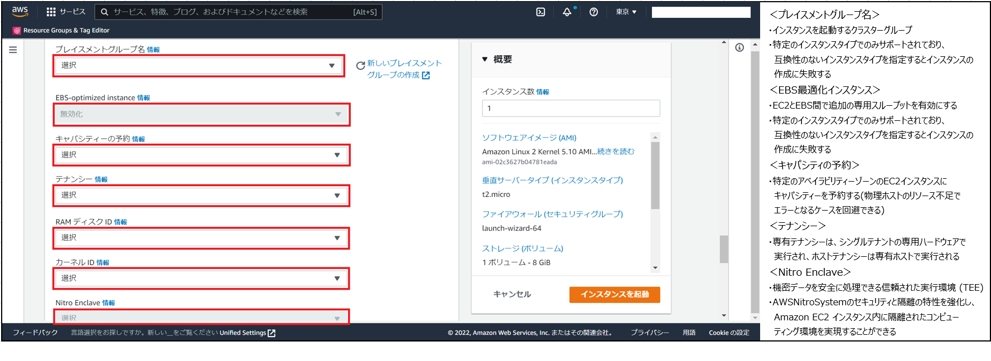Screen dimensions: 991x361
Task: Click the refresh placement groups icon
Action: [x=360, y=66]
